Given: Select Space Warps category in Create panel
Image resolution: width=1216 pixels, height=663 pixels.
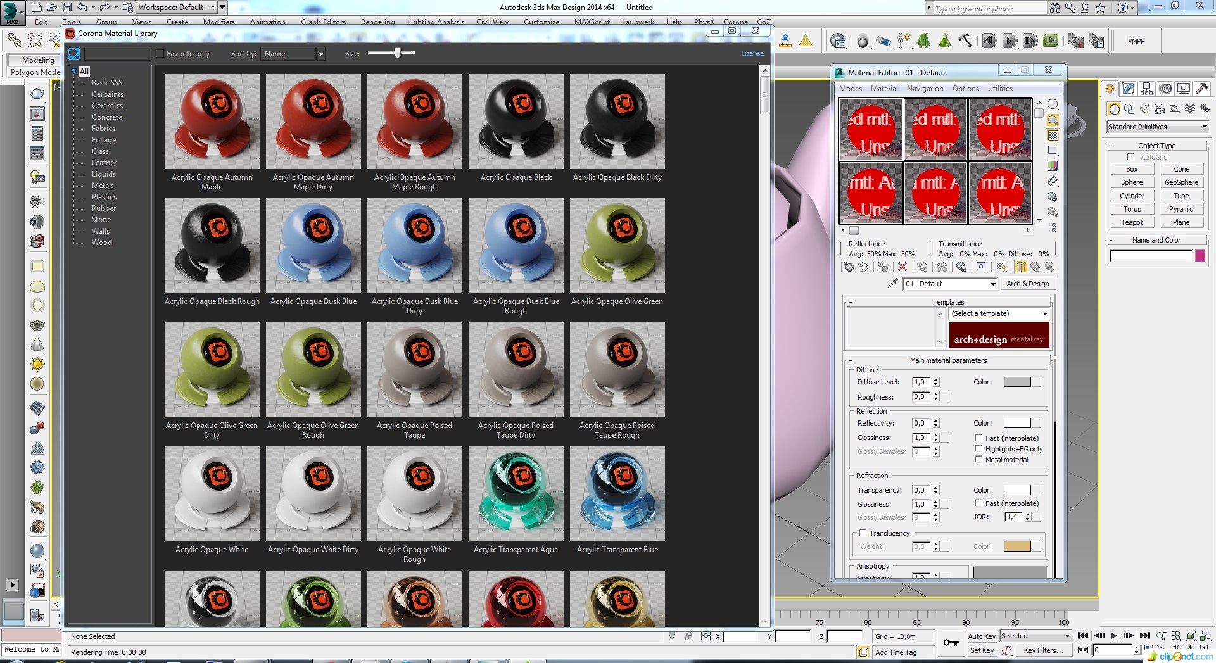Looking at the screenshot, I should (x=1190, y=109).
